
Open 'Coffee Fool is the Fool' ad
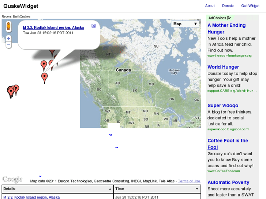click(x=228, y=144)
